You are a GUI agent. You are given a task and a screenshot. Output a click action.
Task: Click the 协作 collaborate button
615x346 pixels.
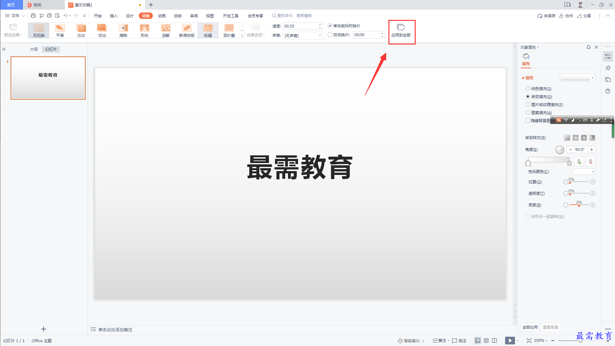click(x=566, y=16)
